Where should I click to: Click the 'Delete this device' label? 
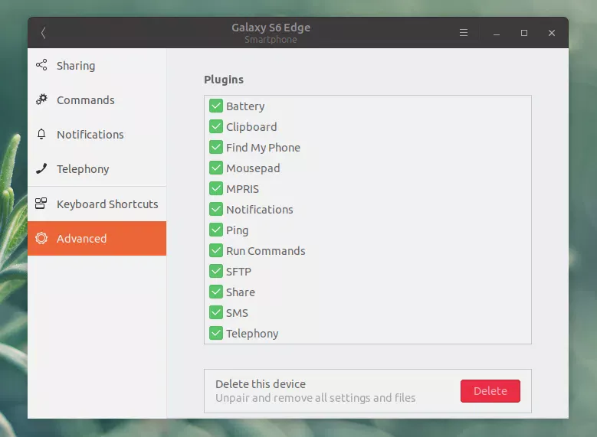coord(261,383)
